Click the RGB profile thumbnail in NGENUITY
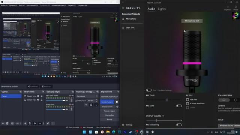This screenshot has height=135, width=240. [235, 16]
